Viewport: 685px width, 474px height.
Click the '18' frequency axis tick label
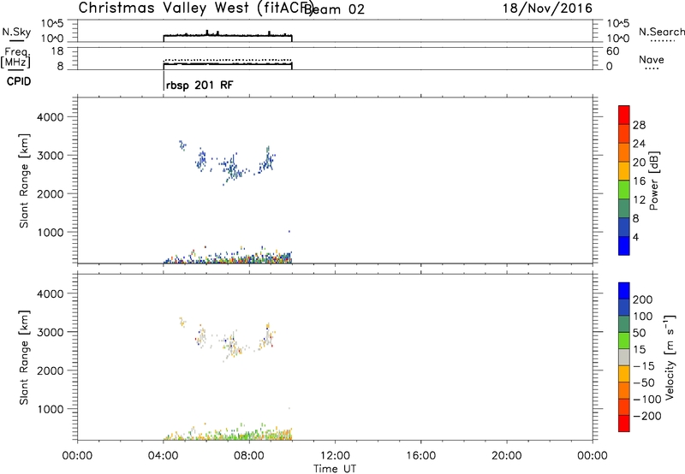57,51
